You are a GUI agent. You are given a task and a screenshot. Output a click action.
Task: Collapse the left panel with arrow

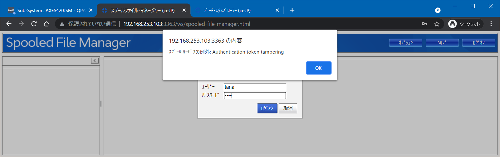95,61
